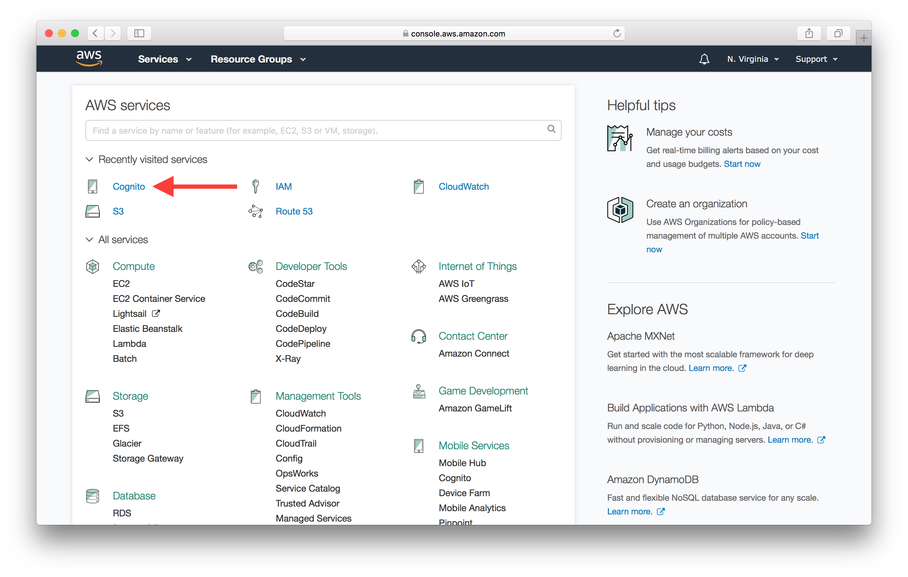Open Lambda under Compute
This screenshot has width=908, height=577.
(129, 344)
